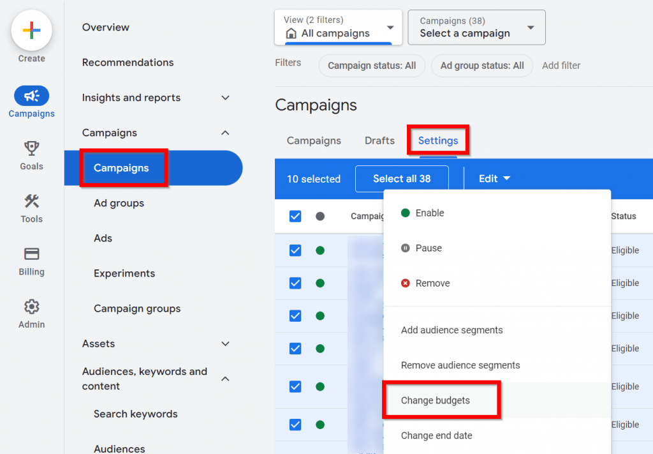The height and width of the screenshot is (454, 653).
Task: Click the Status column header
Action: [x=624, y=216]
